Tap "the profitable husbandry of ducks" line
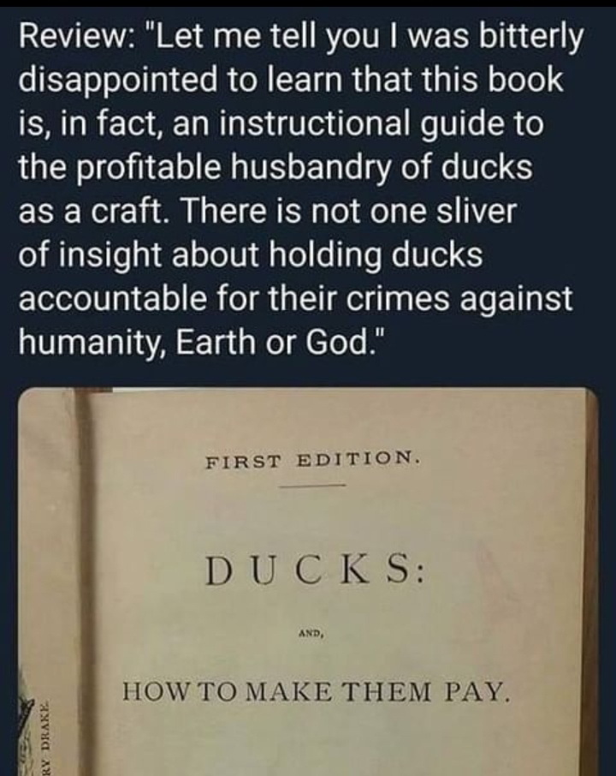Screen dimensions: 616x776 [x=275, y=168]
